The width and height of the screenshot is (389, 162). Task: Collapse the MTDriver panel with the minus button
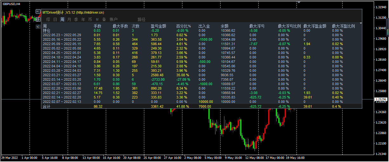[38, 12]
